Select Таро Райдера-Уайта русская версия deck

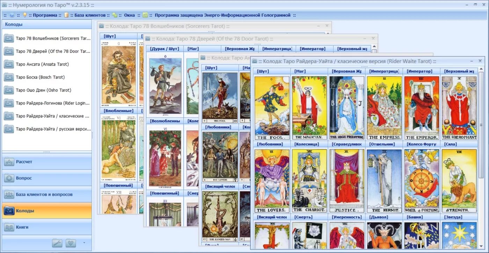[47, 129]
